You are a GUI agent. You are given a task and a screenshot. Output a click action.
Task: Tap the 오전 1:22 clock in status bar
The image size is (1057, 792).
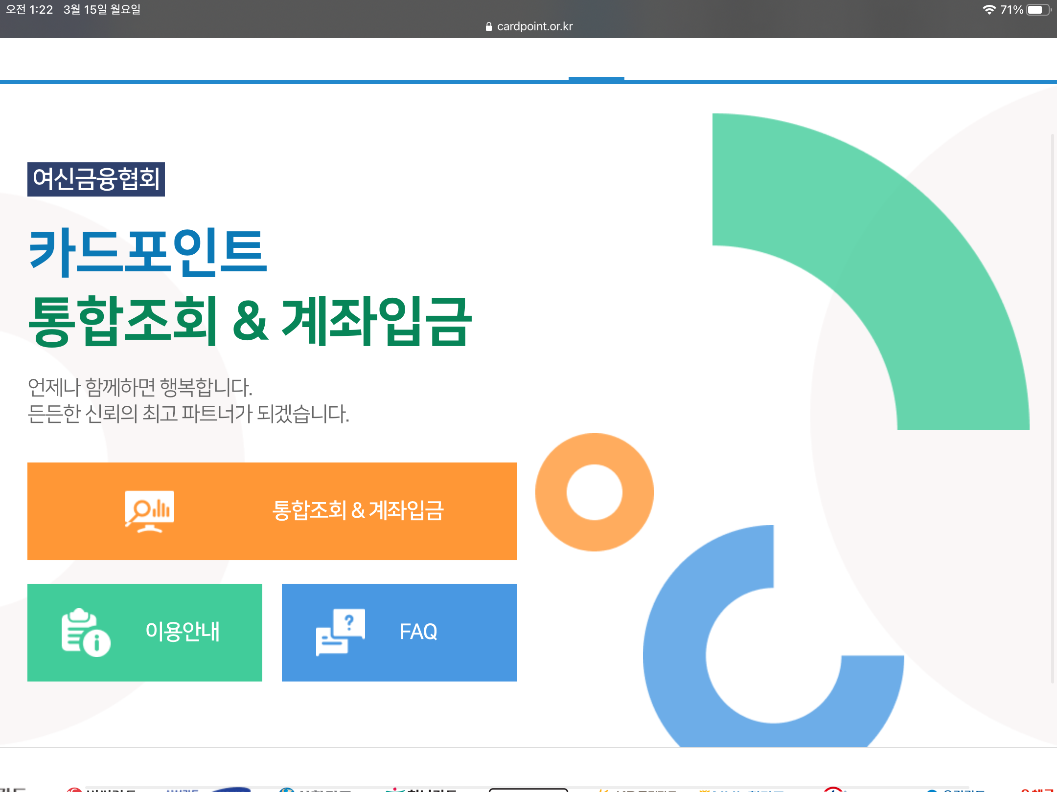tap(29, 10)
